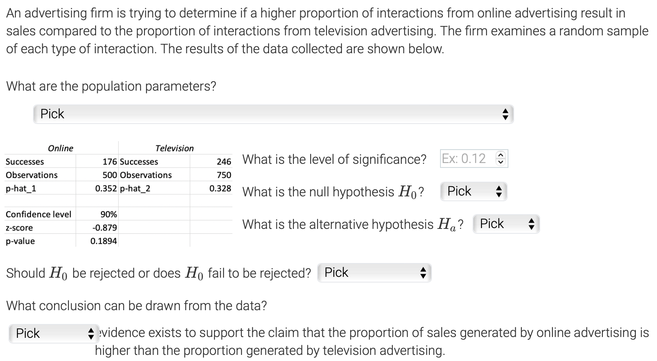
Task: Decrease significance level with stepper down arrow
Action: [x=501, y=161]
